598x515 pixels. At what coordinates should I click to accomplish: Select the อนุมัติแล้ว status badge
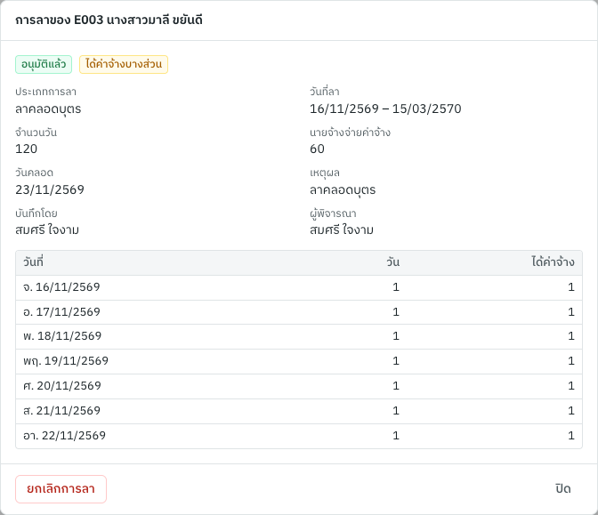click(44, 64)
